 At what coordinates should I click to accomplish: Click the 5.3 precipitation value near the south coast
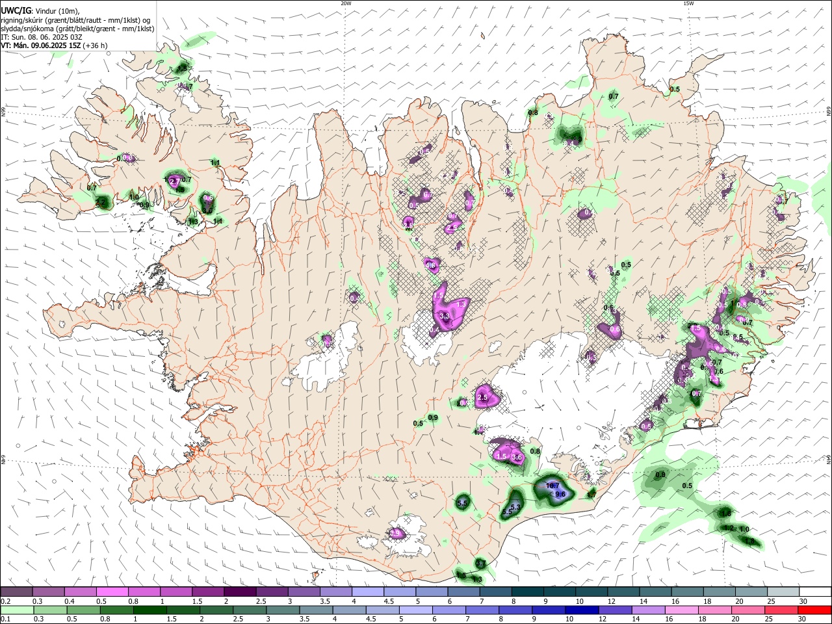(516, 506)
